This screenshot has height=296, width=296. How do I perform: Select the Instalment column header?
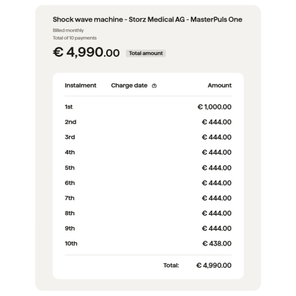click(x=80, y=85)
